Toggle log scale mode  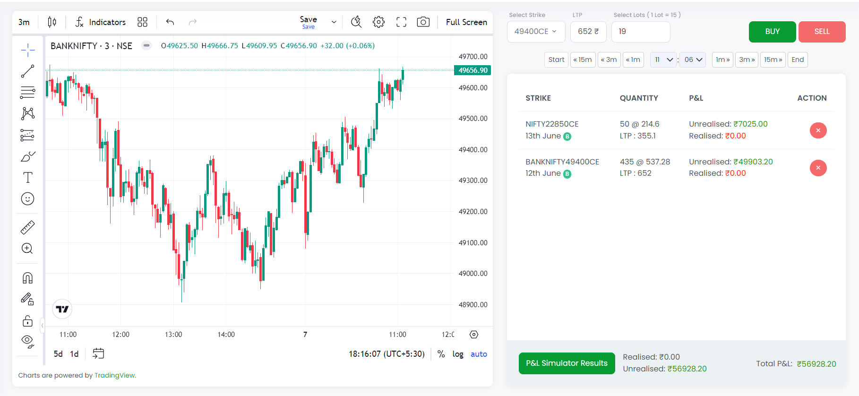(458, 354)
